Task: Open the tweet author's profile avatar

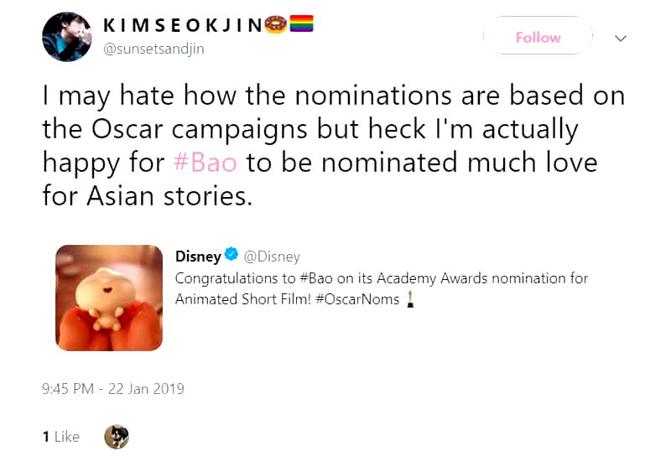Action: (67, 37)
